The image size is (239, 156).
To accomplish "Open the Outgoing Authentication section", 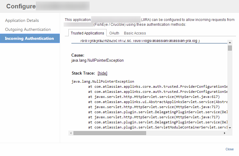I will coord(28,29).
